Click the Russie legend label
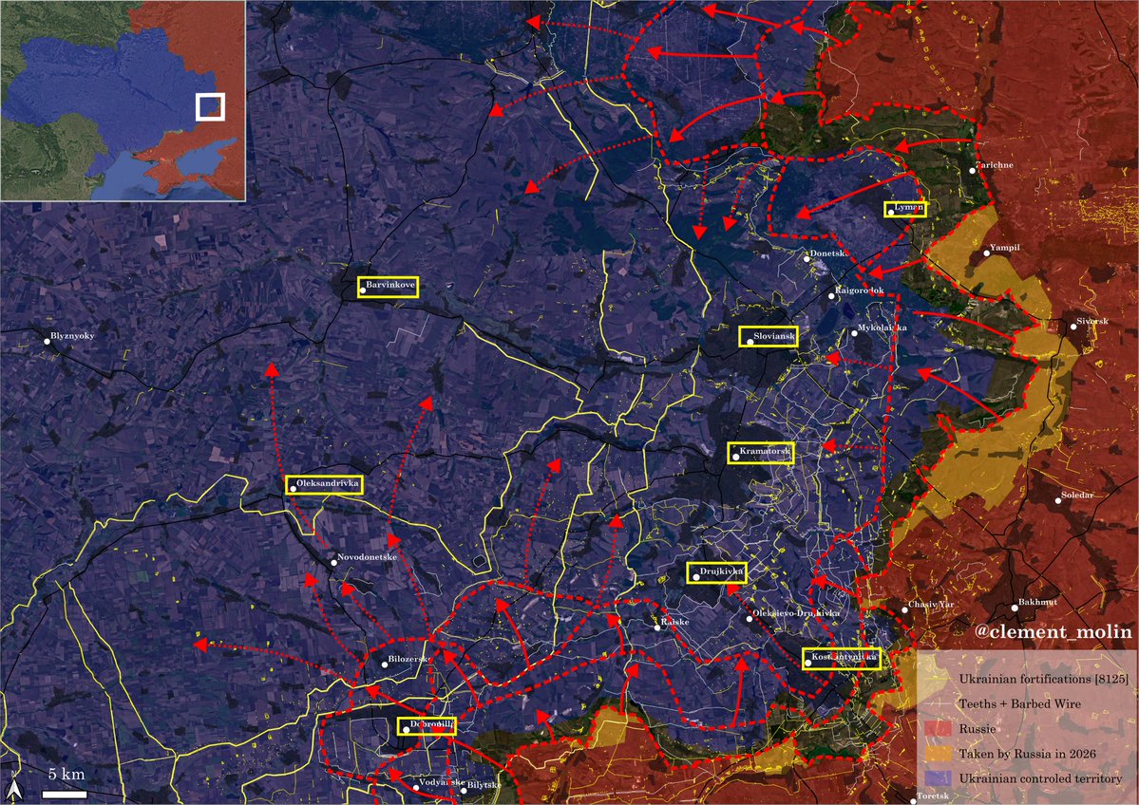The height and width of the screenshot is (805, 1139). (x=977, y=729)
